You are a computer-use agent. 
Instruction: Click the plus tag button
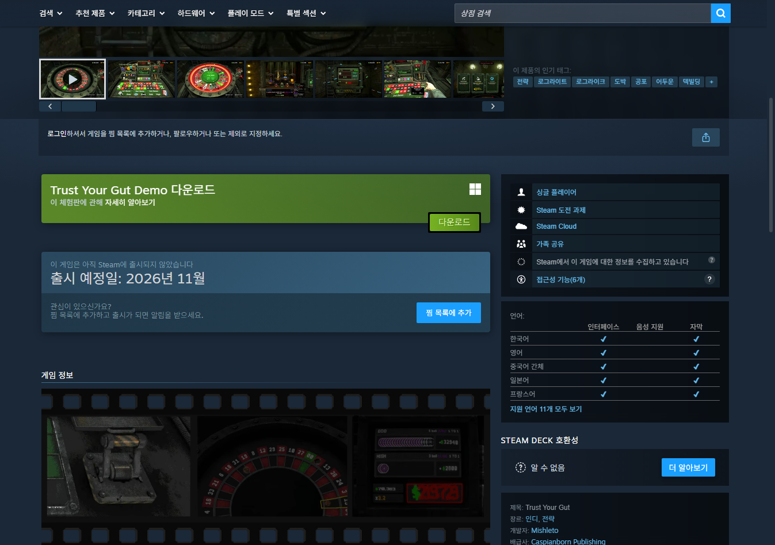click(x=712, y=82)
